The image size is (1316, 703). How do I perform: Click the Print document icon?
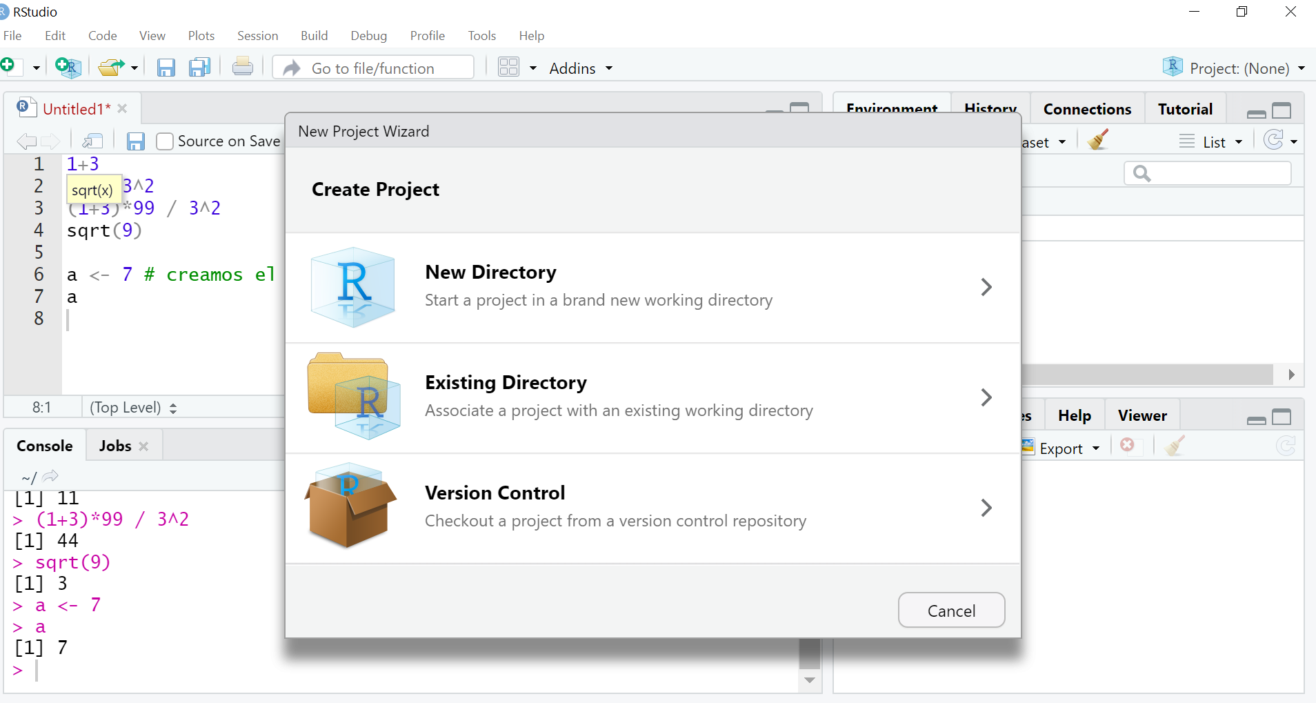pyautogui.click(x=242, y=67)
